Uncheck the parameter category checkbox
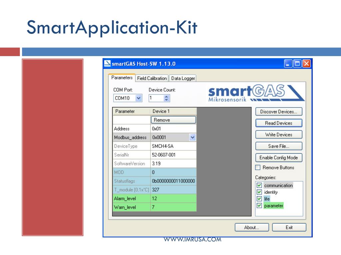Screen dimensions: 341x255 click(259, 205)
